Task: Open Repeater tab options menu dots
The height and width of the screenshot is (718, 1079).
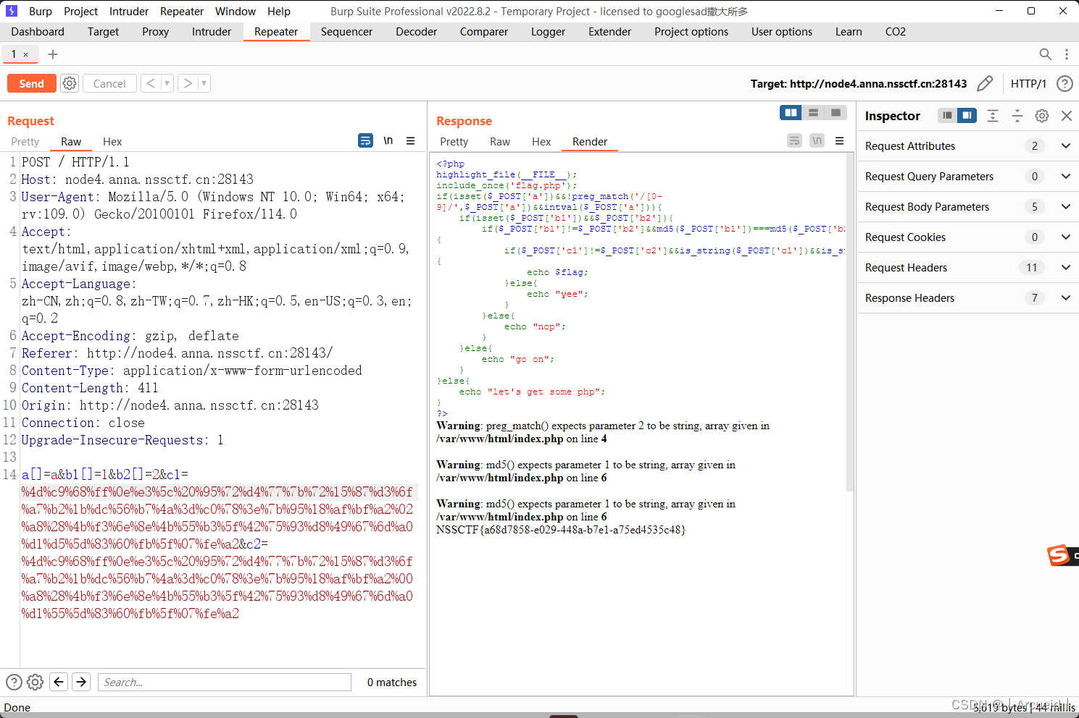Action: [1067, 54]
